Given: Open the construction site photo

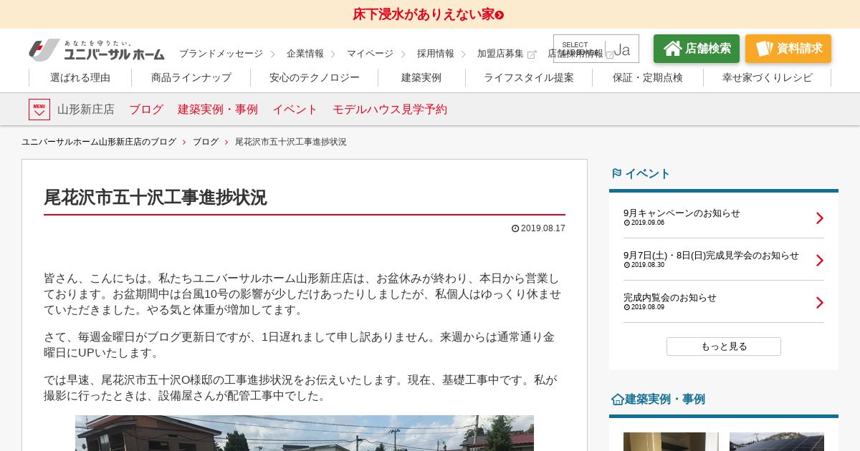Looking at the screenshot, I should click(305, 433).
